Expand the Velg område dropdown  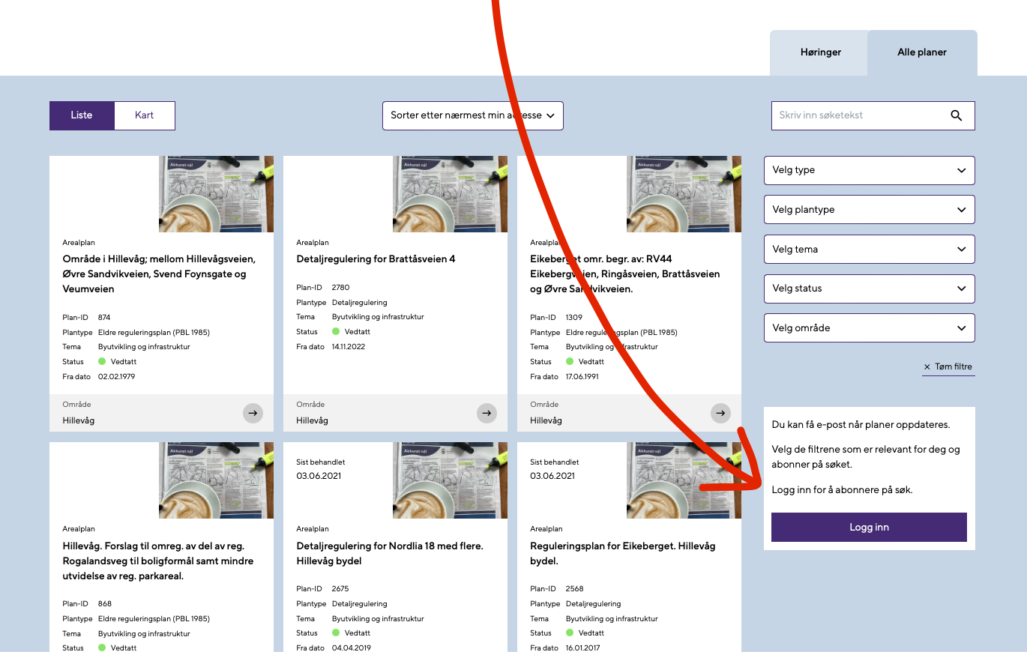point(869,327)
